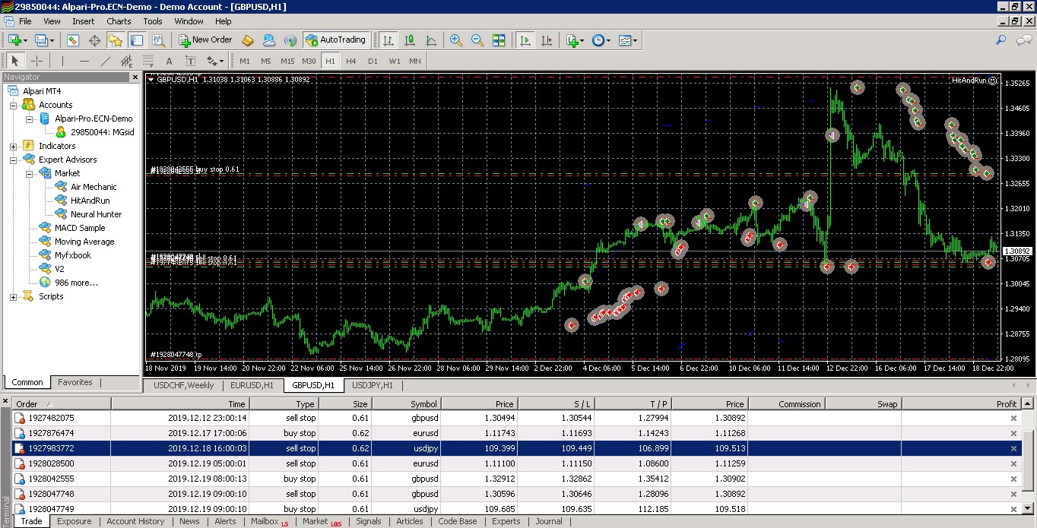Click the Tile Windows icon
The width and height of the screenshot is (1037, 528).
(x=499, y=40)
